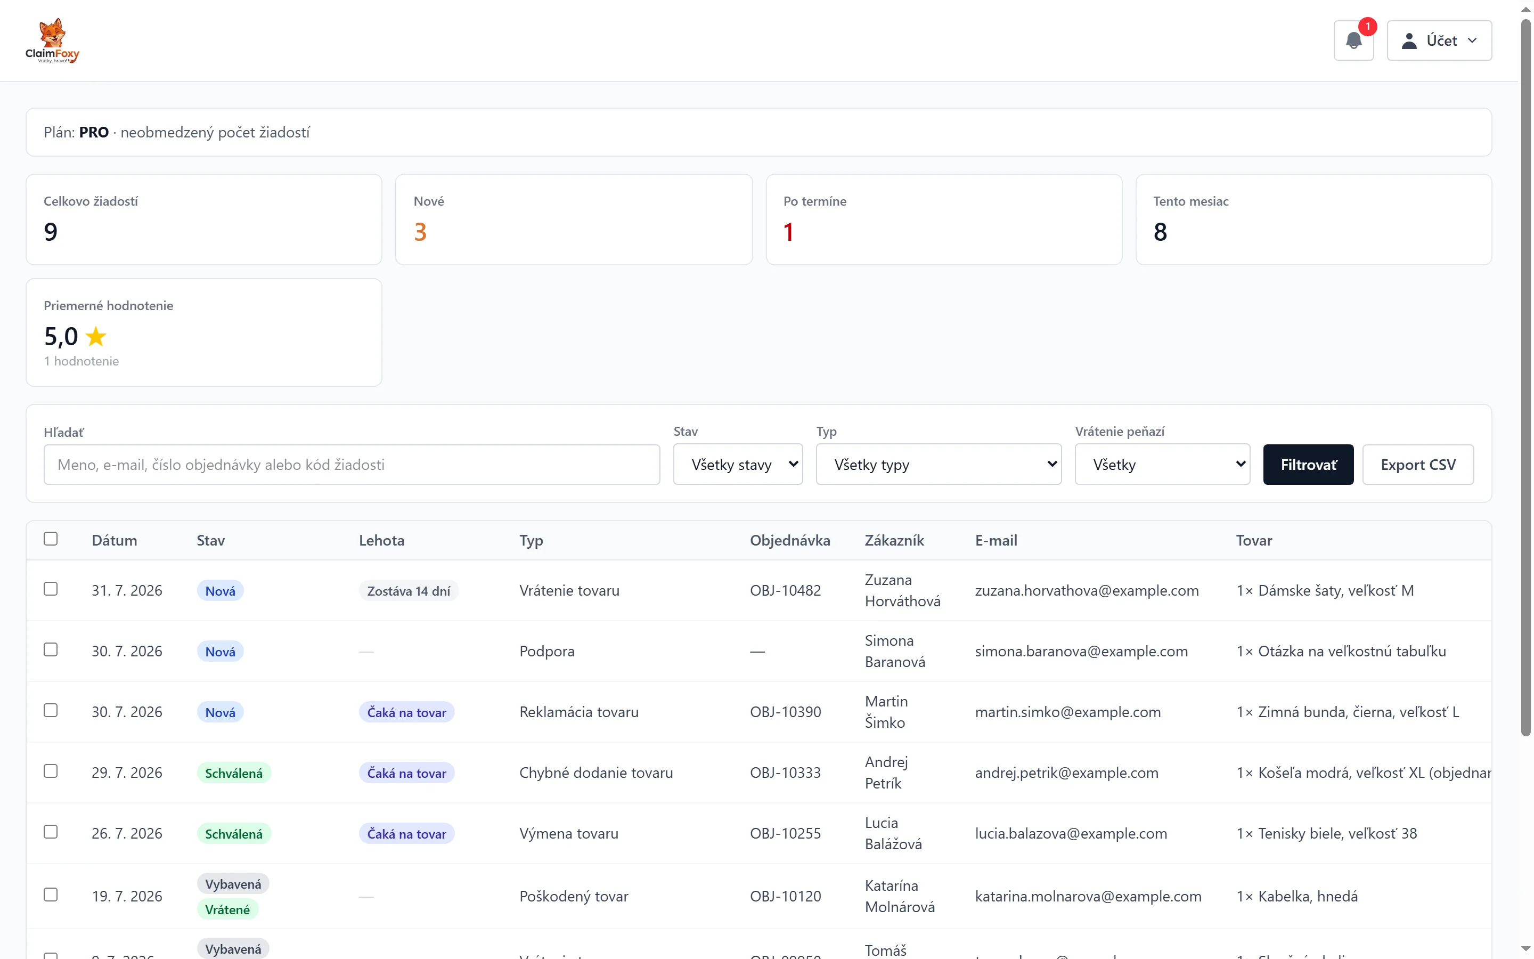
Task: Click the gold star in average rating card
Action: pyautogui.click(x=96, y=336)
